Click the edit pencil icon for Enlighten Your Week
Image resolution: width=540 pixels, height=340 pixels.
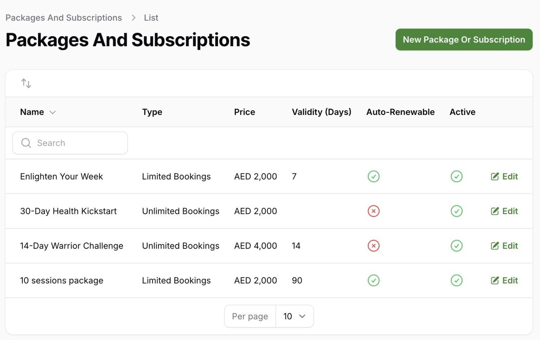(495, 176)
